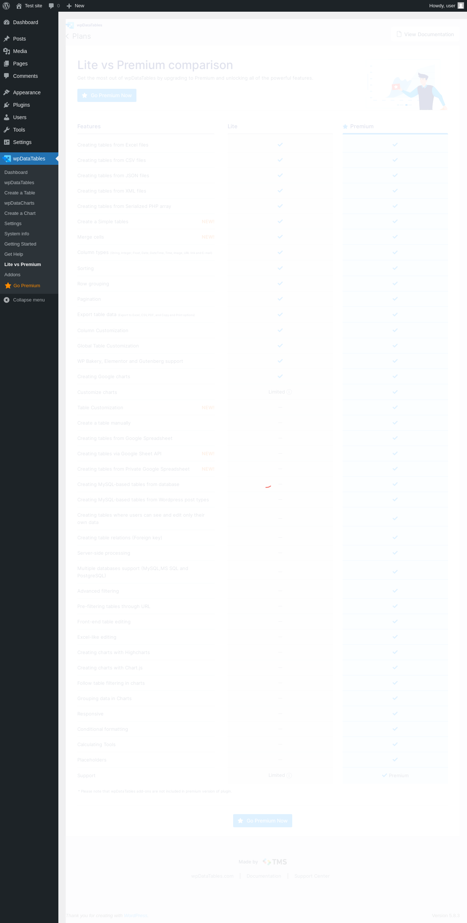Click 'Conditional formatting' feature text
The width and height of the screenshot is (467, 923).
click(x=103, y=729)
